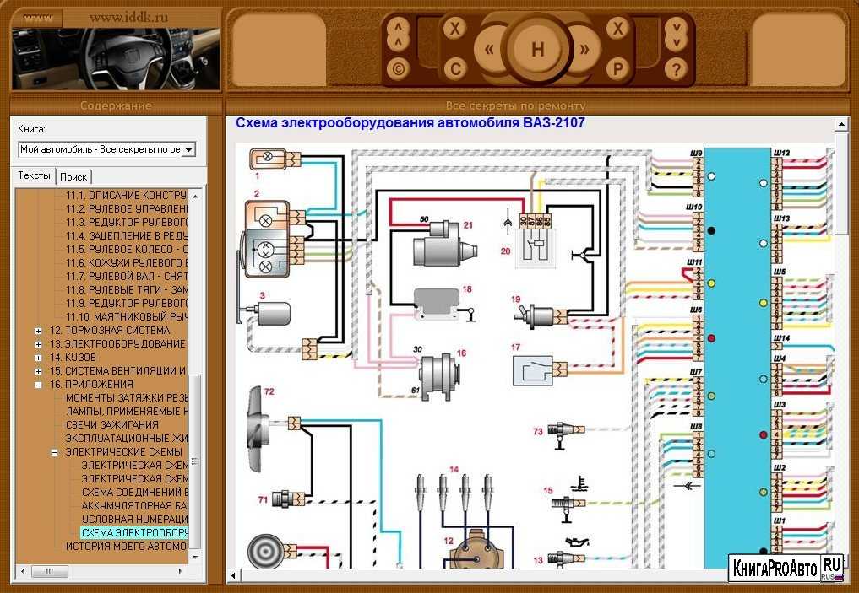Click the copyright © button
The image size is (859, 593).
(x=399, y=69)
